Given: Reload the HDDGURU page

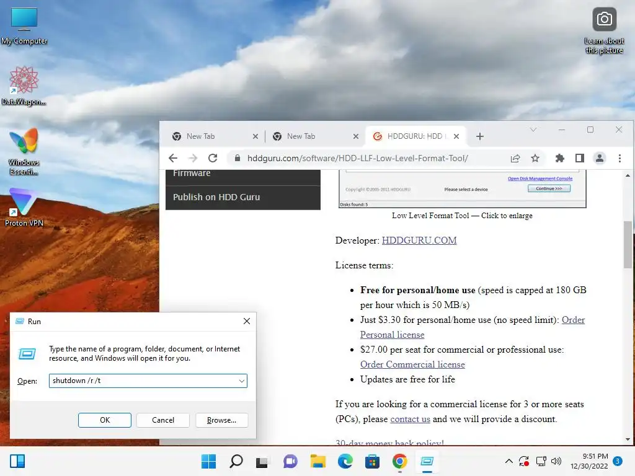Looking at the screenshot, I should (213, 158).
